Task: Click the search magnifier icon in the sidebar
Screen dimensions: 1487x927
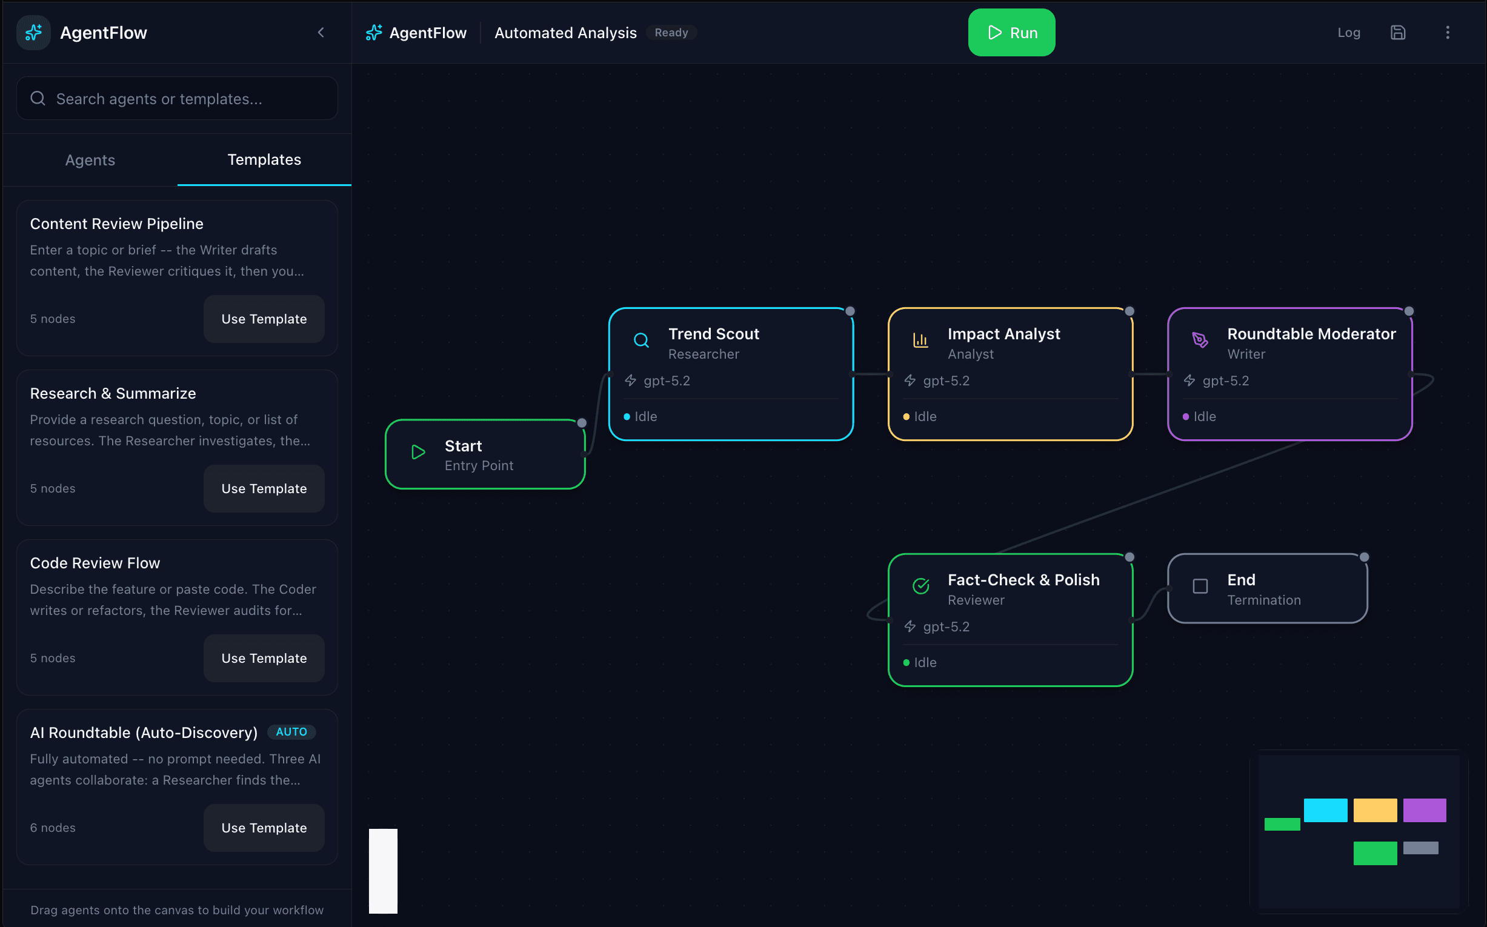Action: (x=38, y=98)
